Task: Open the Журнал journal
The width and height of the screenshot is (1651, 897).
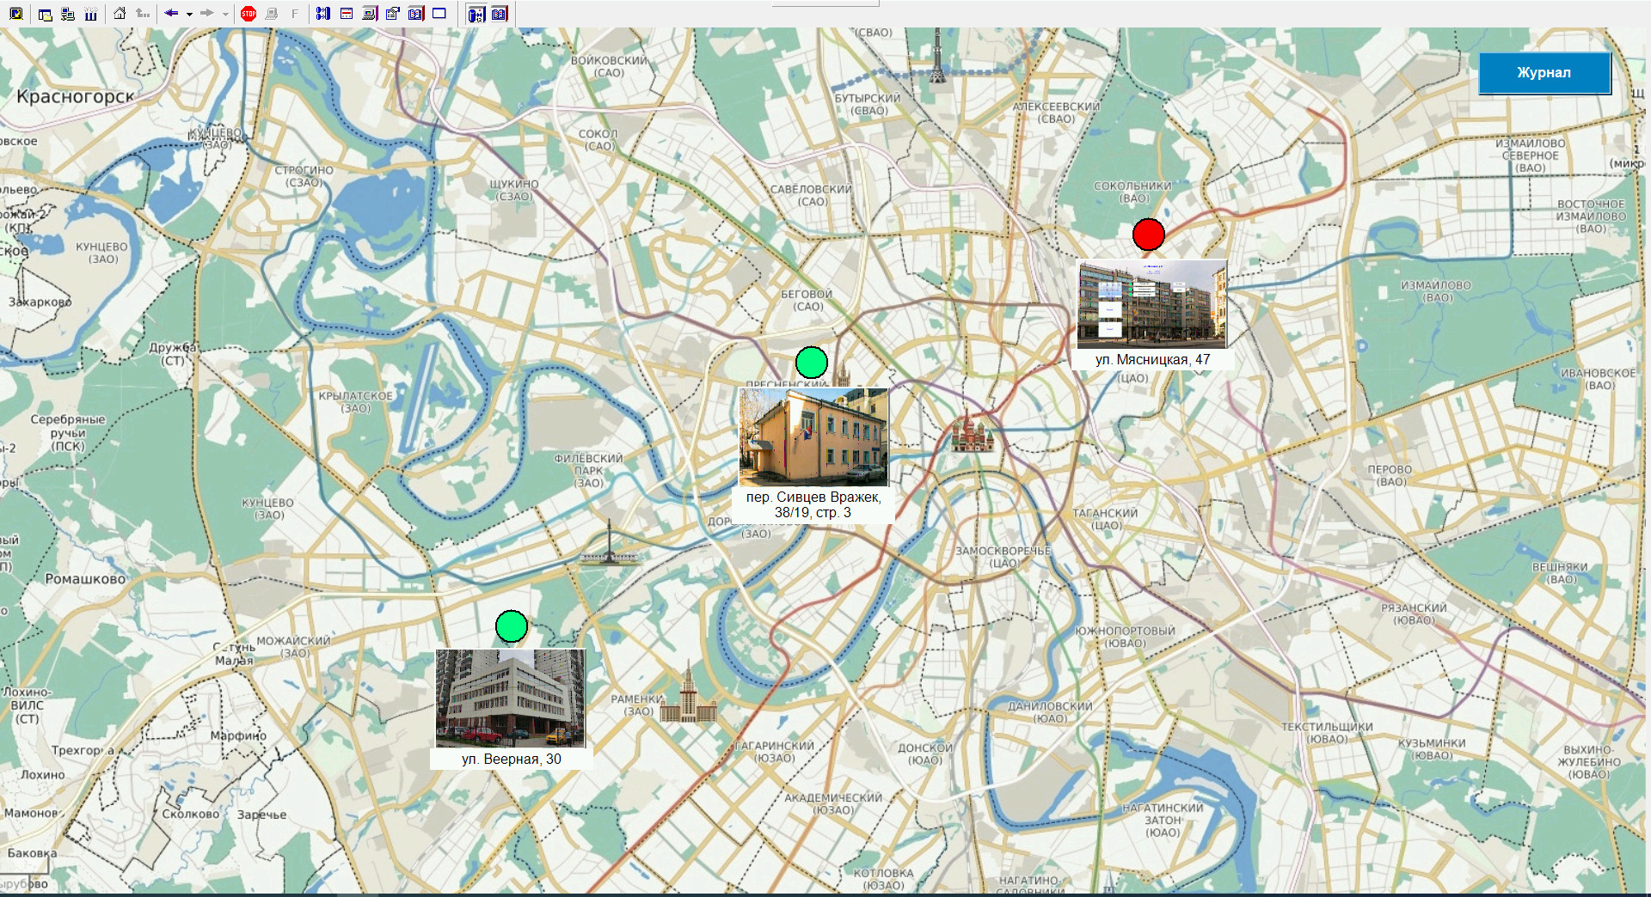Action: pyautogui.click(x=1544, y=73)
